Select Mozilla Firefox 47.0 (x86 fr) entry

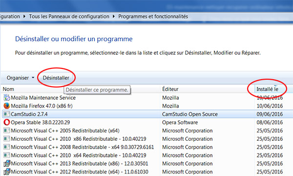42,106
